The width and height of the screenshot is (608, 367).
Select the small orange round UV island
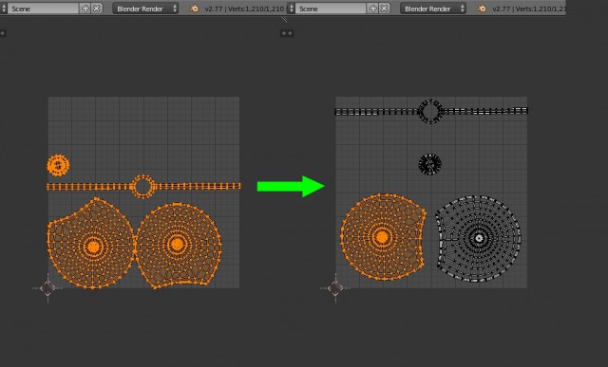58,165
